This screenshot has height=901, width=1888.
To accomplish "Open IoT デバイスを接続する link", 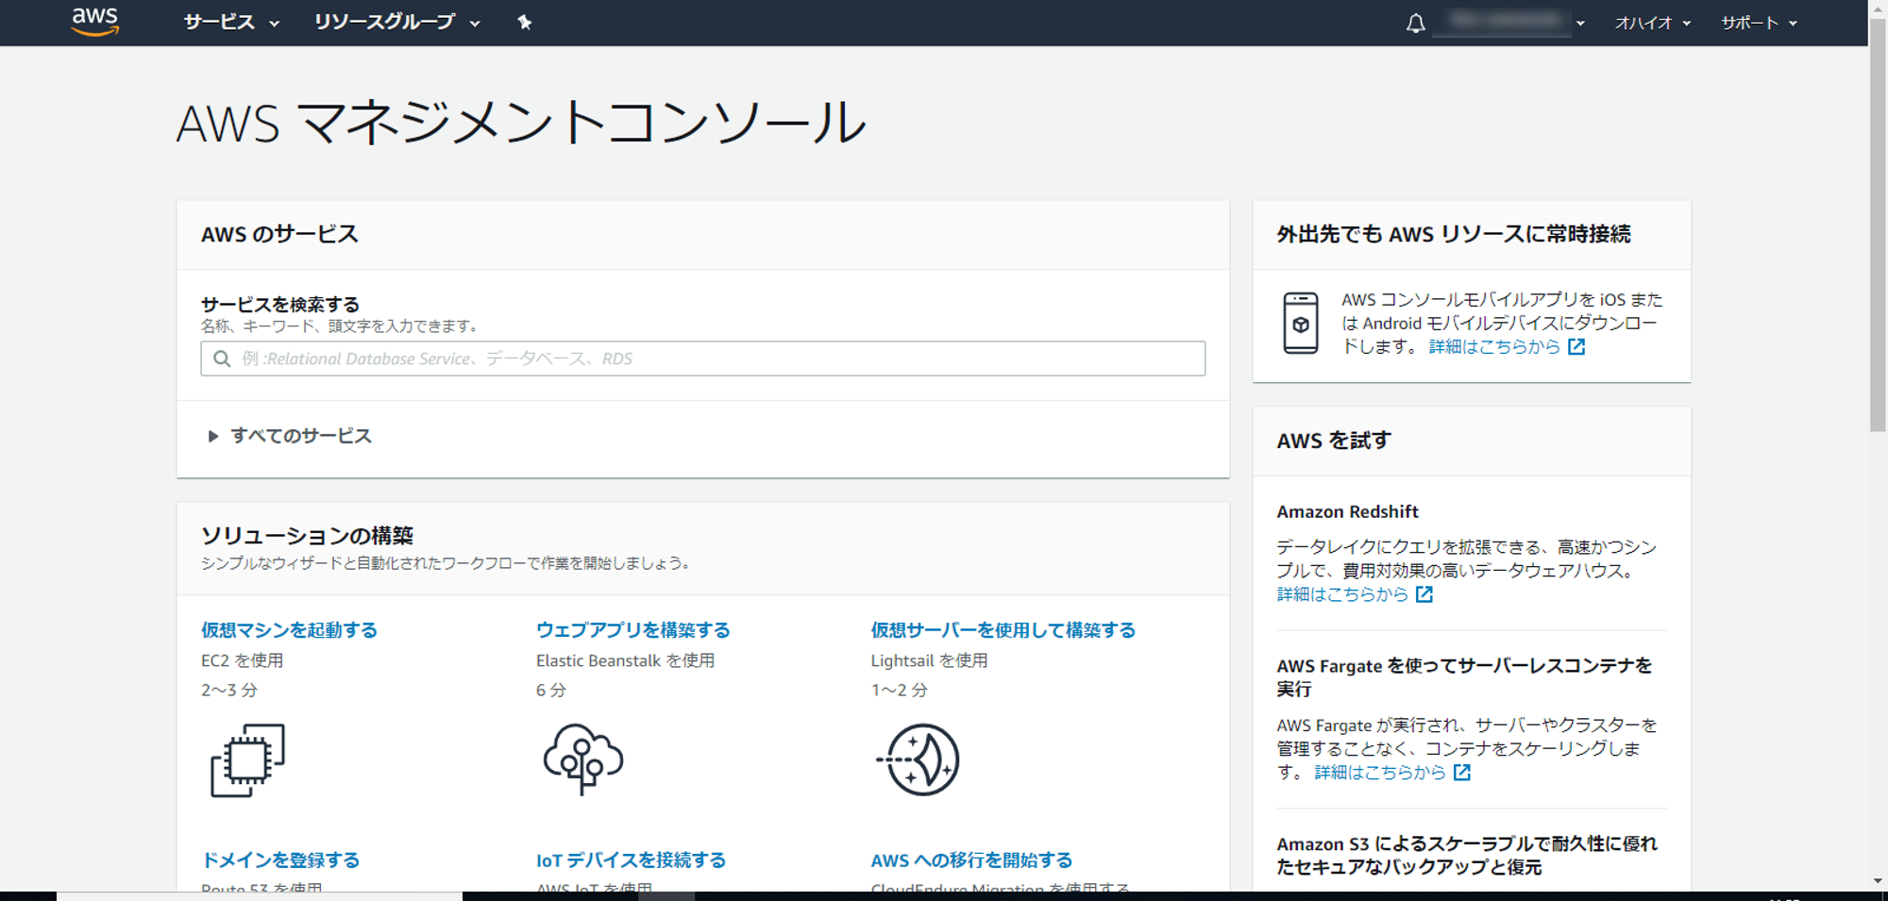I will [x=631, y=860].
